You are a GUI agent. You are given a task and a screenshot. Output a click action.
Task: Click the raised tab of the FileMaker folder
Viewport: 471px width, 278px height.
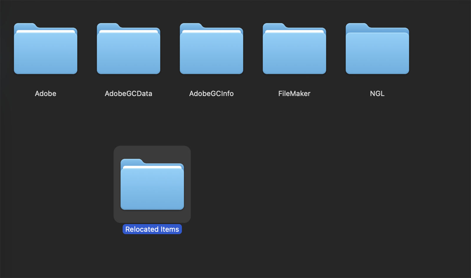click(274, 26)
